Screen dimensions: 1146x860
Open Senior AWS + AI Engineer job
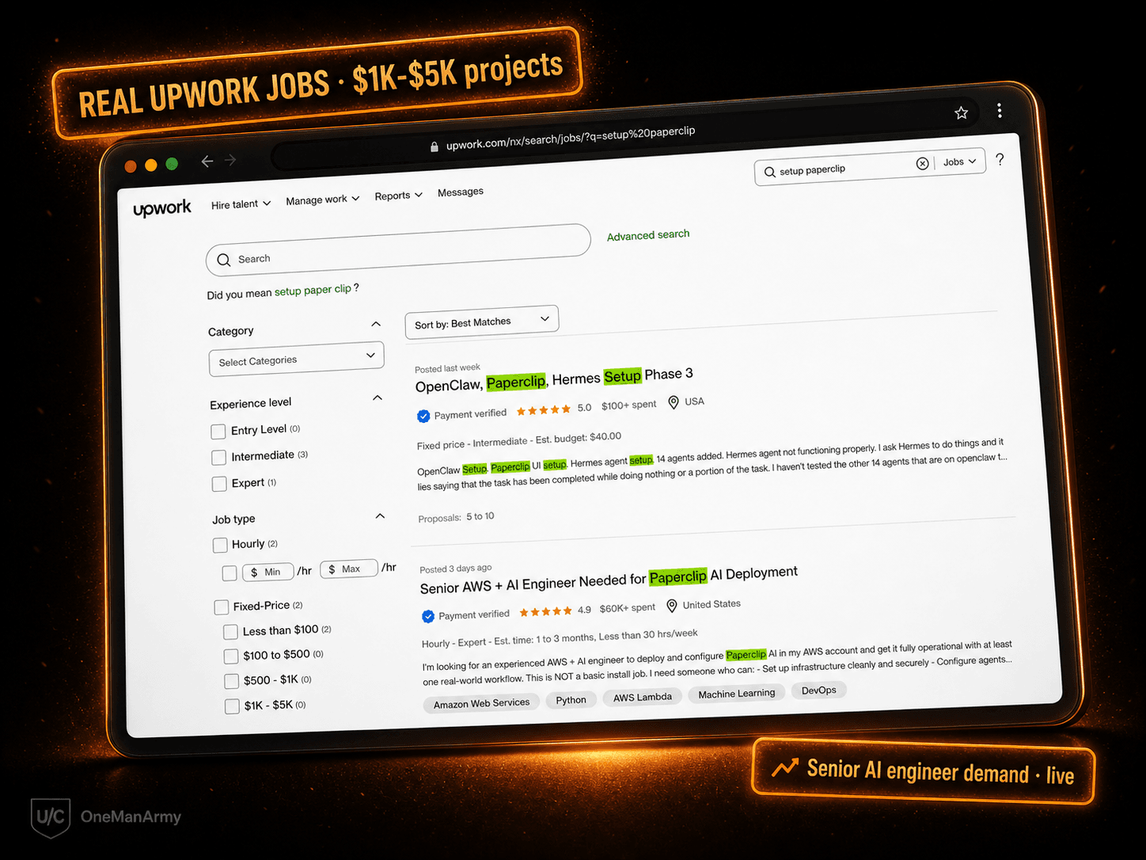[609, 580]
